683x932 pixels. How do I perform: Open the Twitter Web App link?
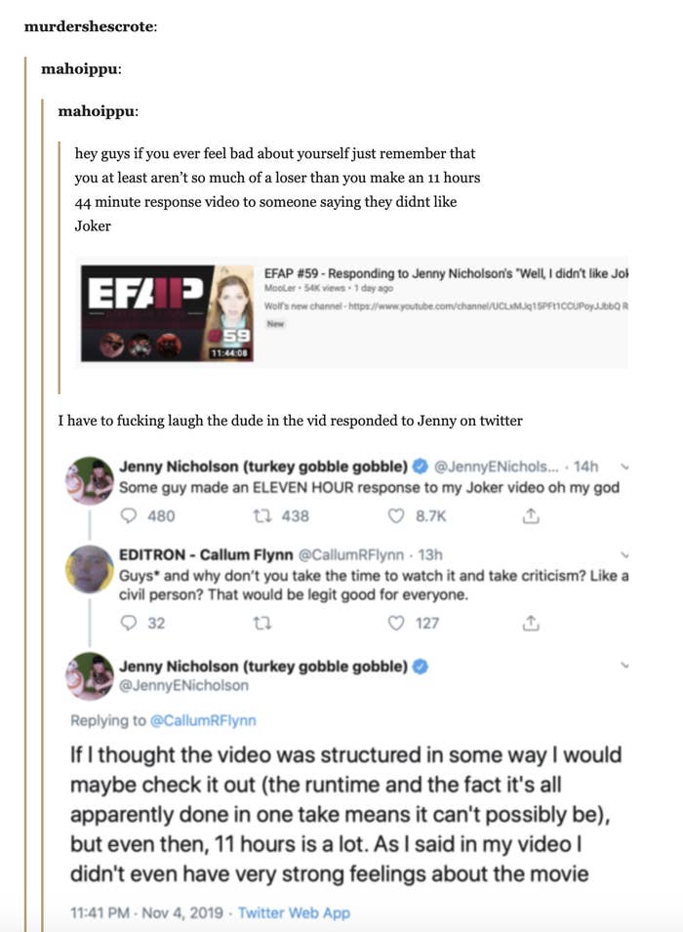pyautogui.click(x=294, y=913)
